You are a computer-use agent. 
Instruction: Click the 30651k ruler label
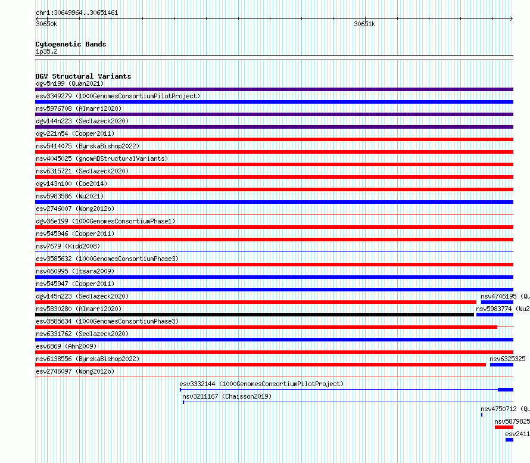[364, 24]
